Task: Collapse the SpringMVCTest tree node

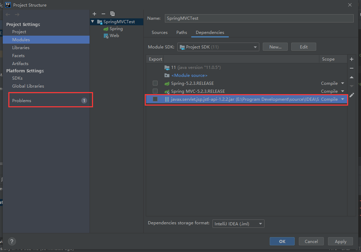Action: coord(92,21)
